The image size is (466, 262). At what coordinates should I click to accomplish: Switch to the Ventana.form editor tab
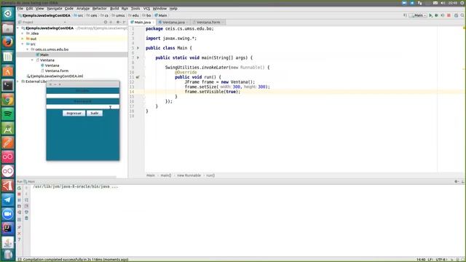point(208,23)
